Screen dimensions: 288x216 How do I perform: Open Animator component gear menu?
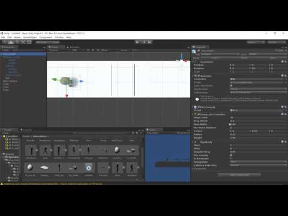pyautogui.click(x=286, y=76)
